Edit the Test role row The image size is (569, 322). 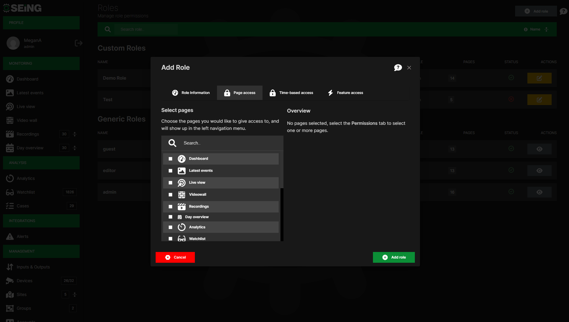(x=539, y=100)
